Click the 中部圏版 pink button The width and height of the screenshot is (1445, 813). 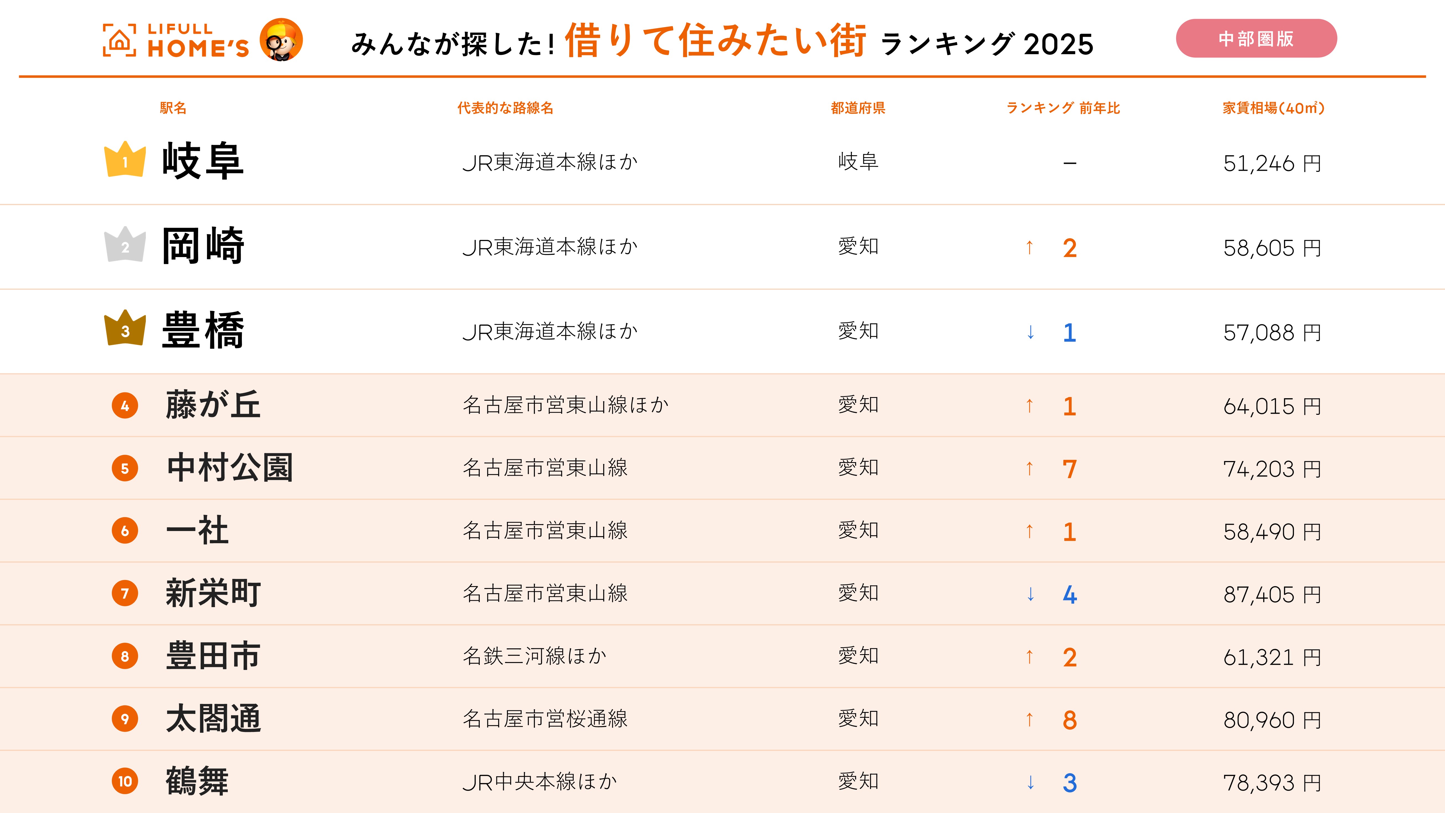[x=1256, y=39]
